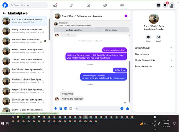This screenshot has width=179, height=132.
Task: Search in conversation magnifier icon
Action: click(159, 37)
